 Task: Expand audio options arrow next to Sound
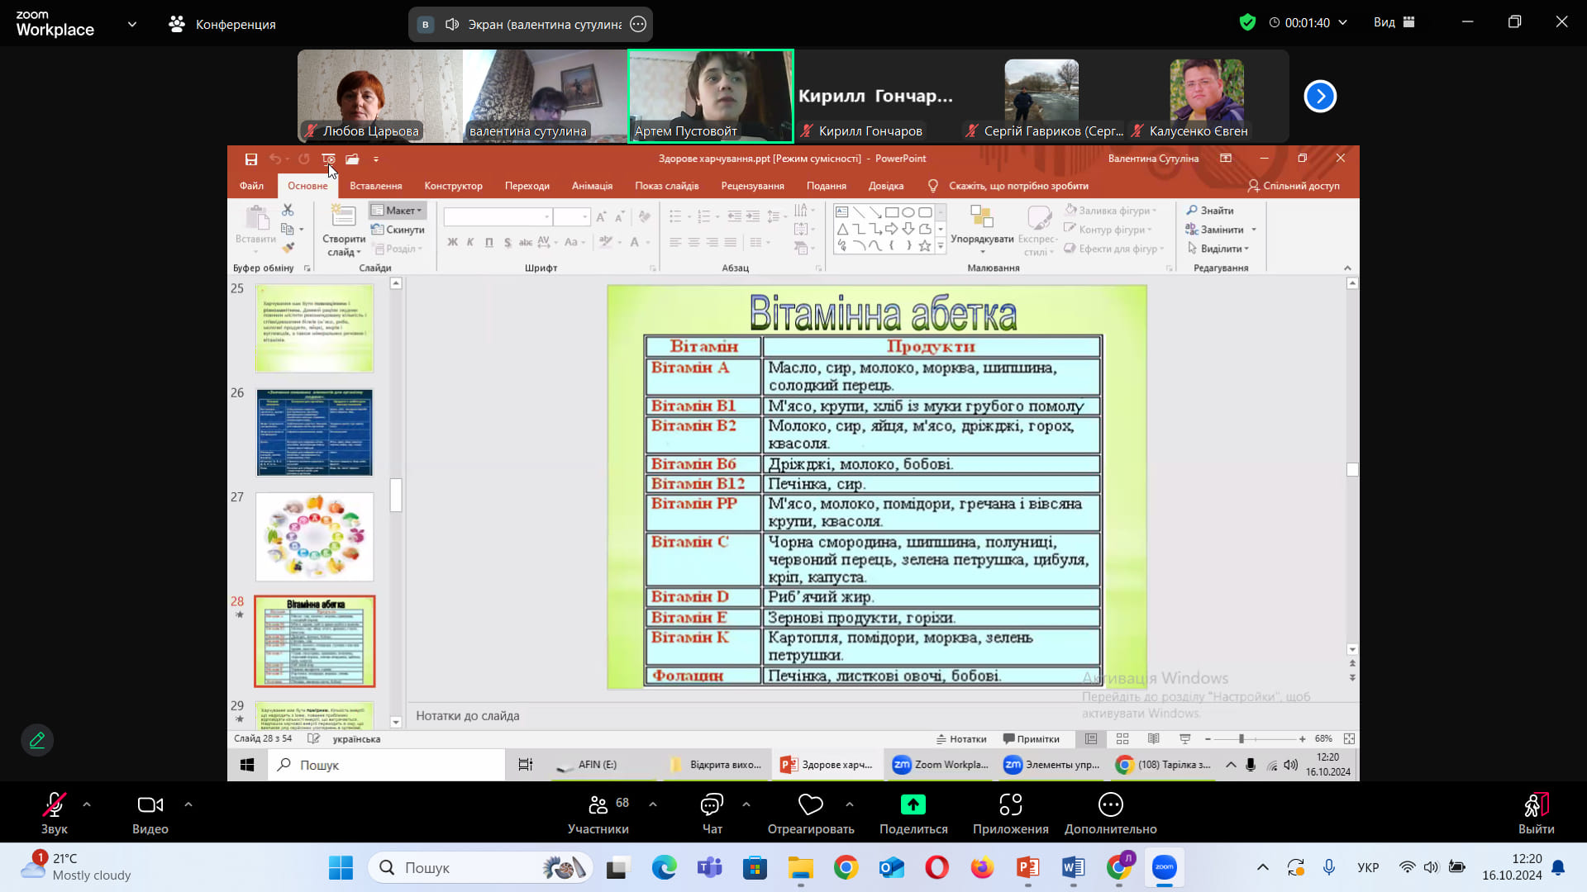click(87, 804)
